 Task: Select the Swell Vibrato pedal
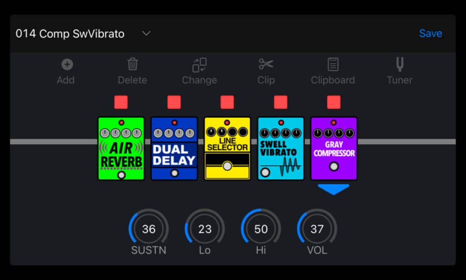[281, 148]
